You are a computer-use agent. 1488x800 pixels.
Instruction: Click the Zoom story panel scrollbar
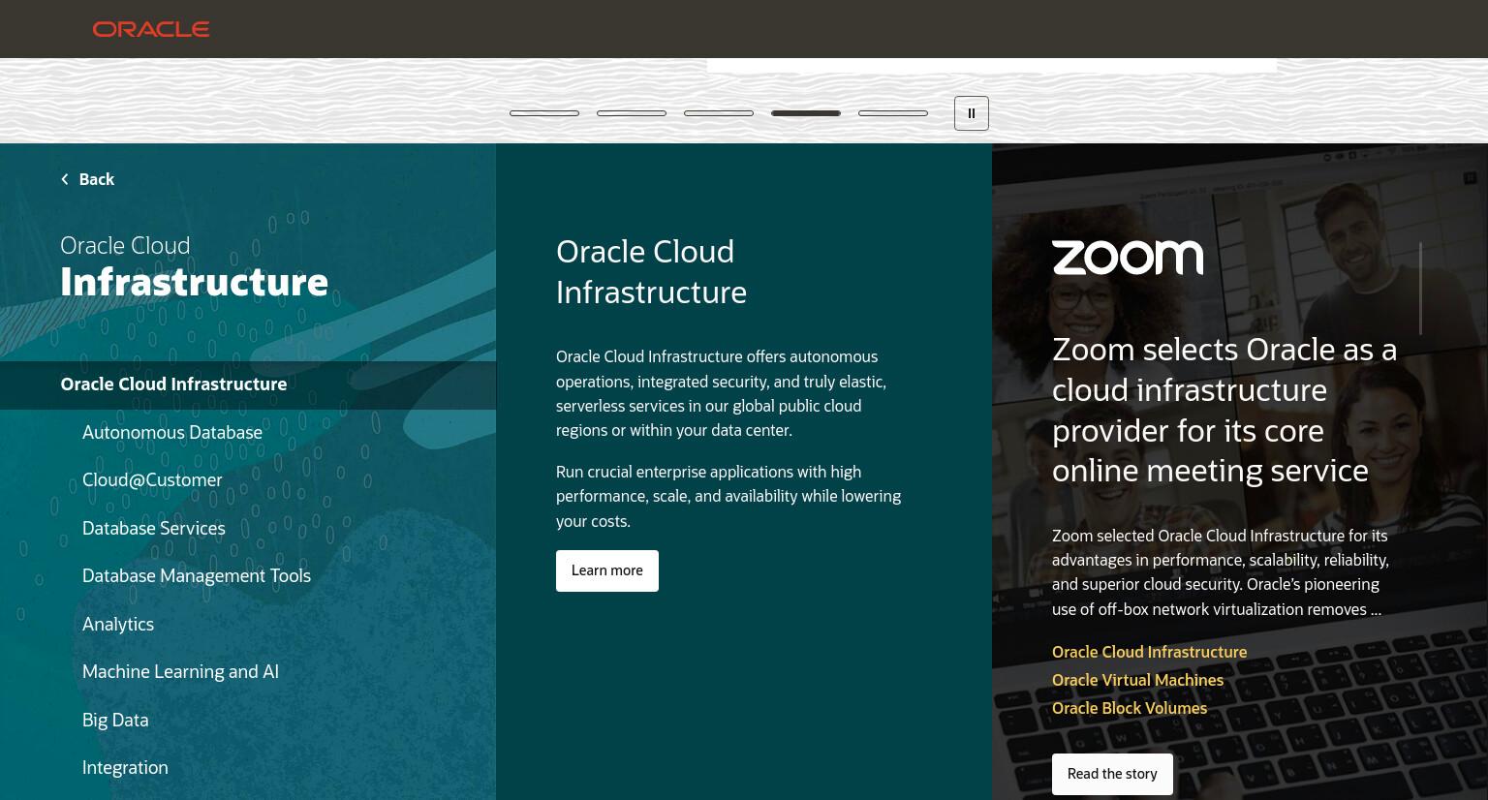[x=1420, y=289]
